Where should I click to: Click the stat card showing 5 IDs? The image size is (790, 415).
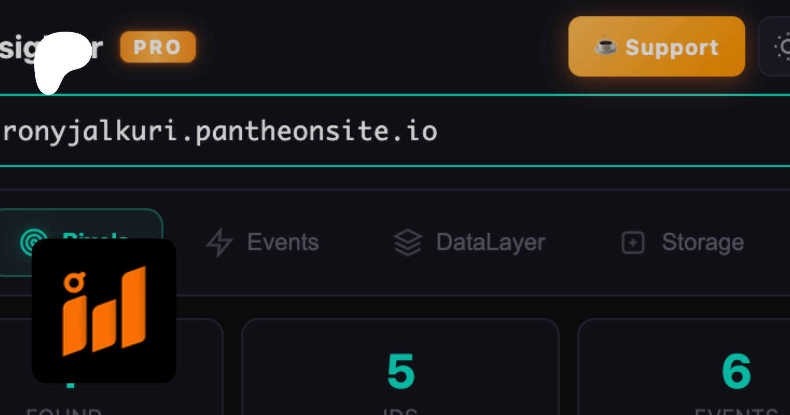point(400,369)
